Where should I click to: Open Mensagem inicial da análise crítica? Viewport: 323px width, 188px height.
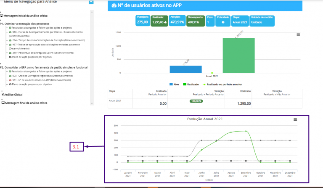(x=25, y=16)
